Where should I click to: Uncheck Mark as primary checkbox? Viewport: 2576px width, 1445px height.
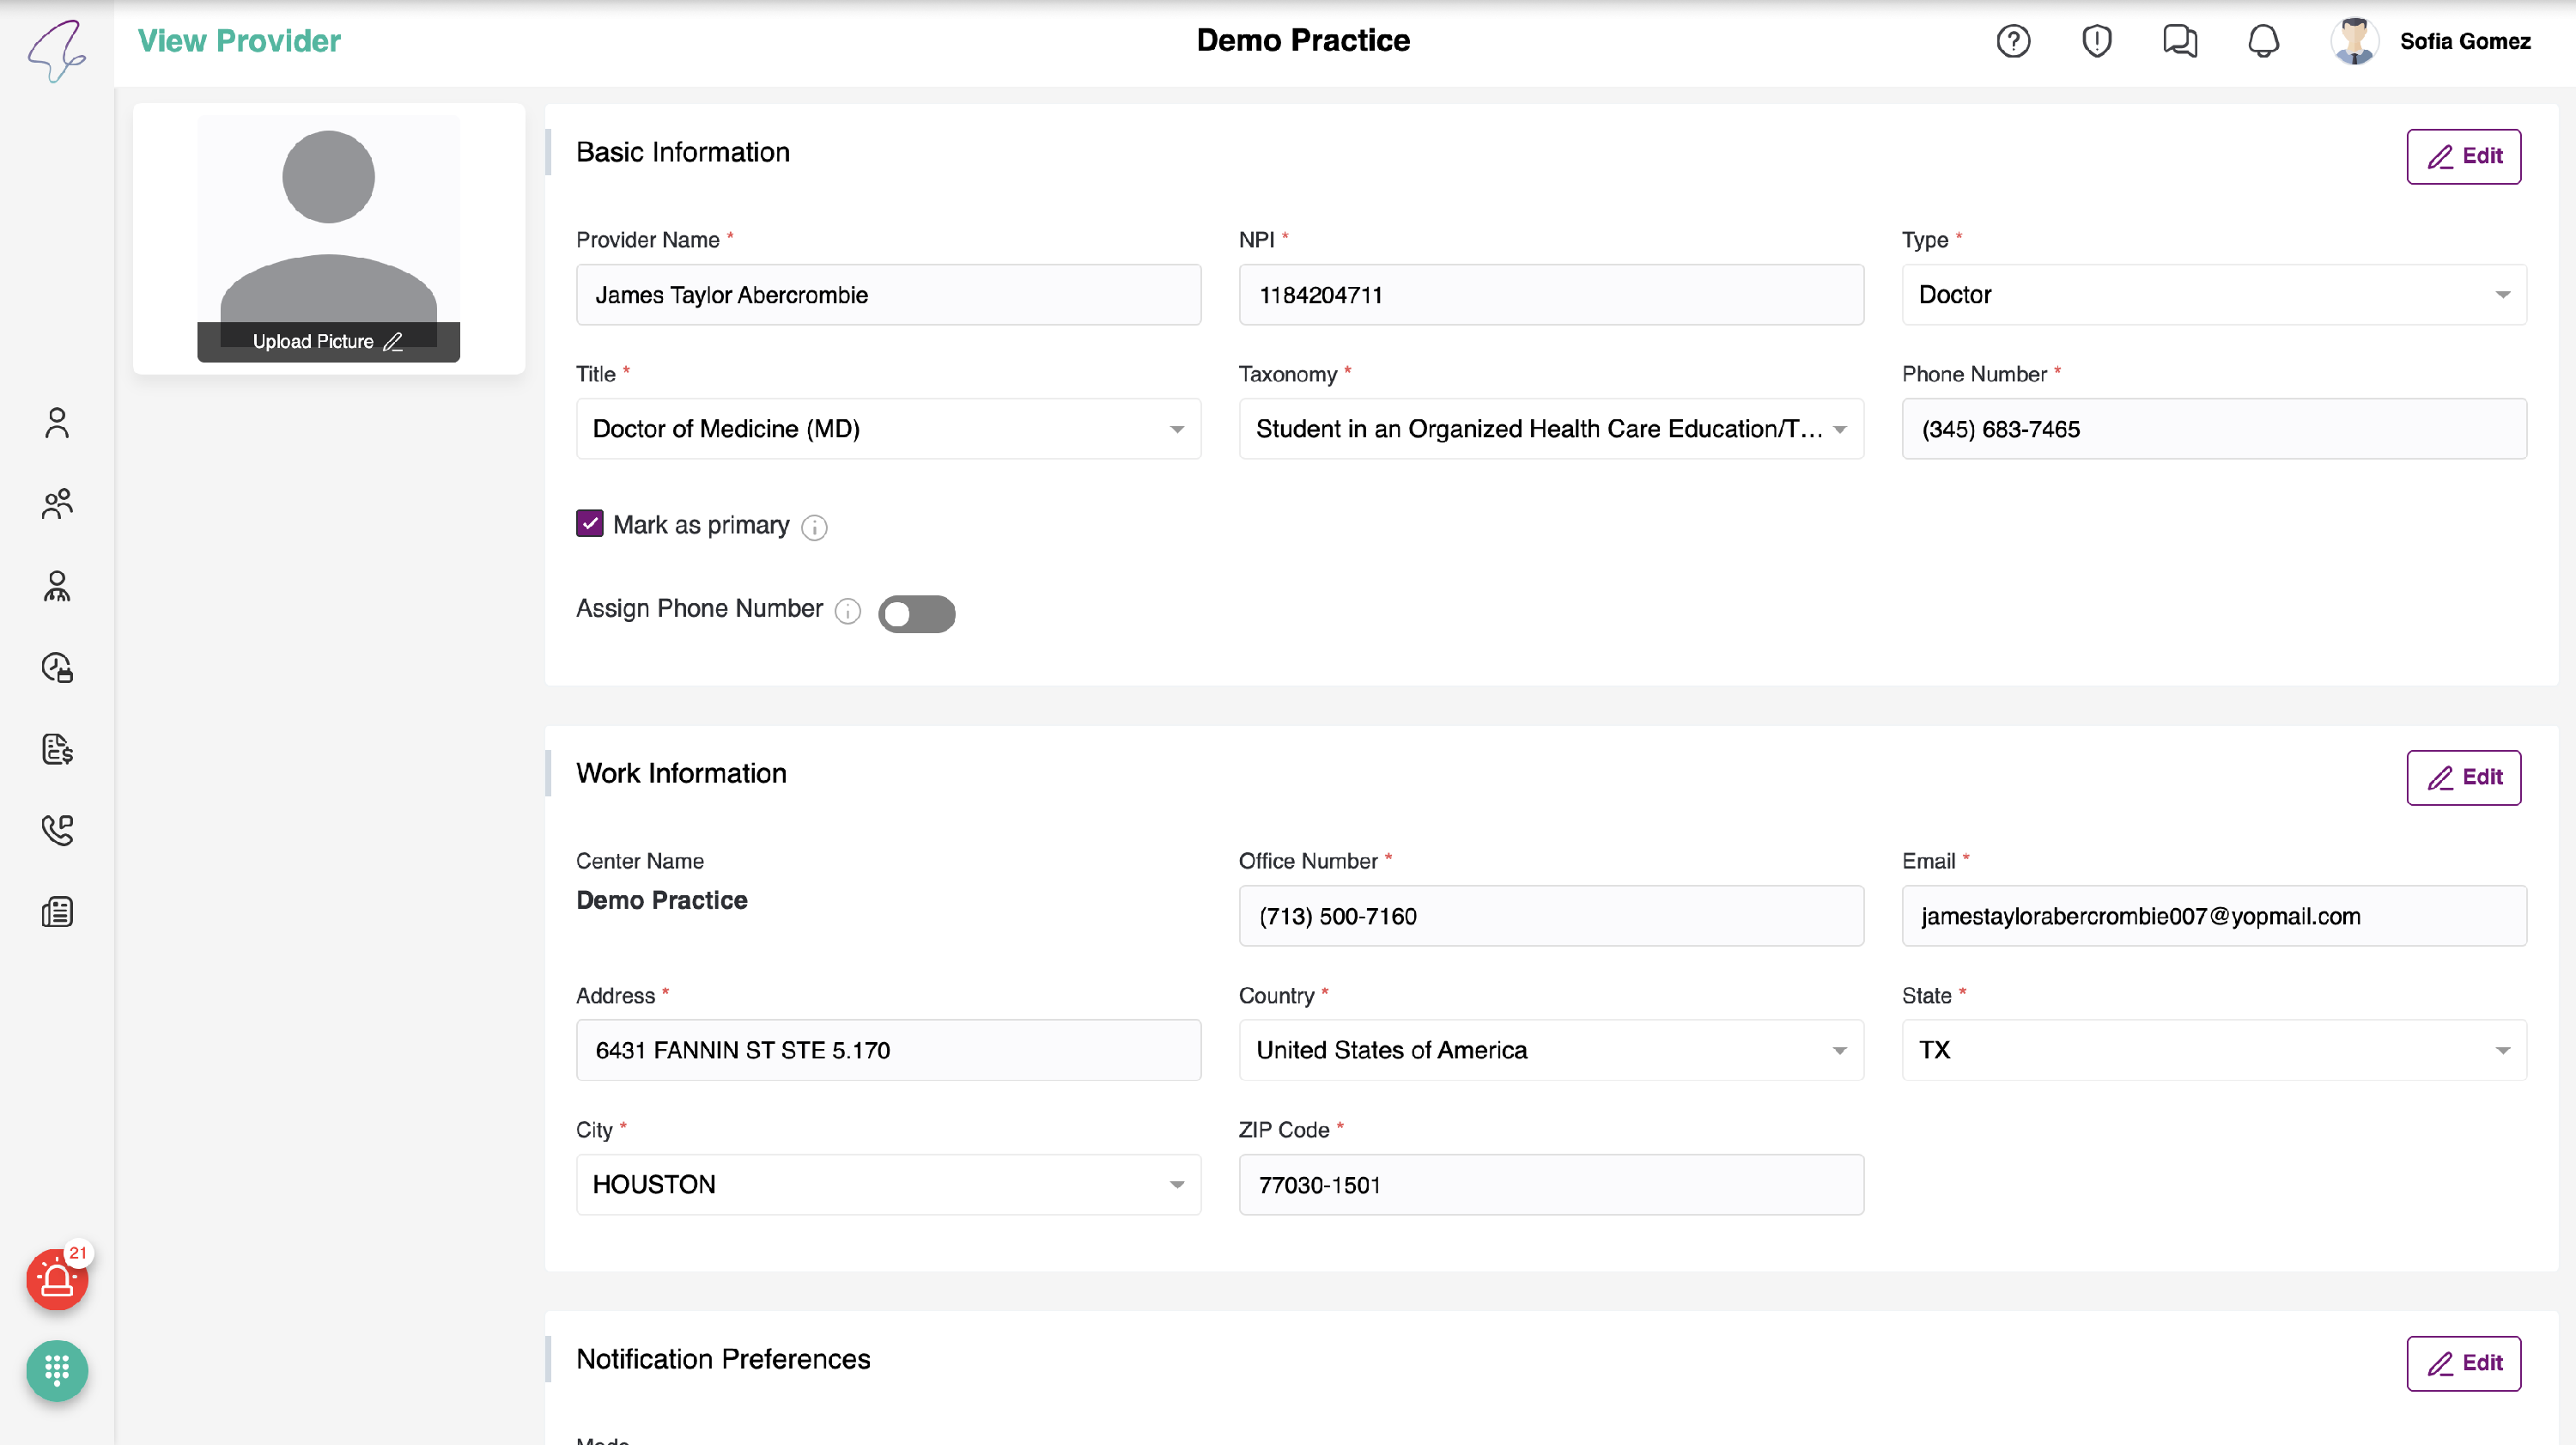point(590,524)
